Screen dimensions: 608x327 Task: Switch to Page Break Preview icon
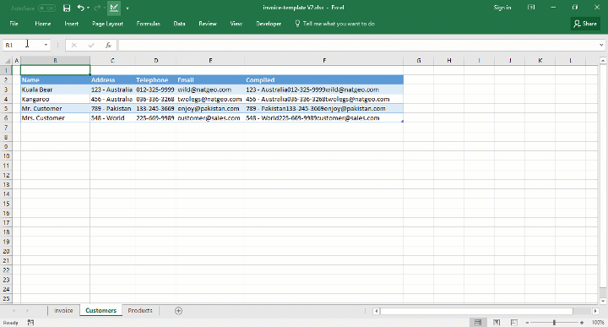click(513, 322)
